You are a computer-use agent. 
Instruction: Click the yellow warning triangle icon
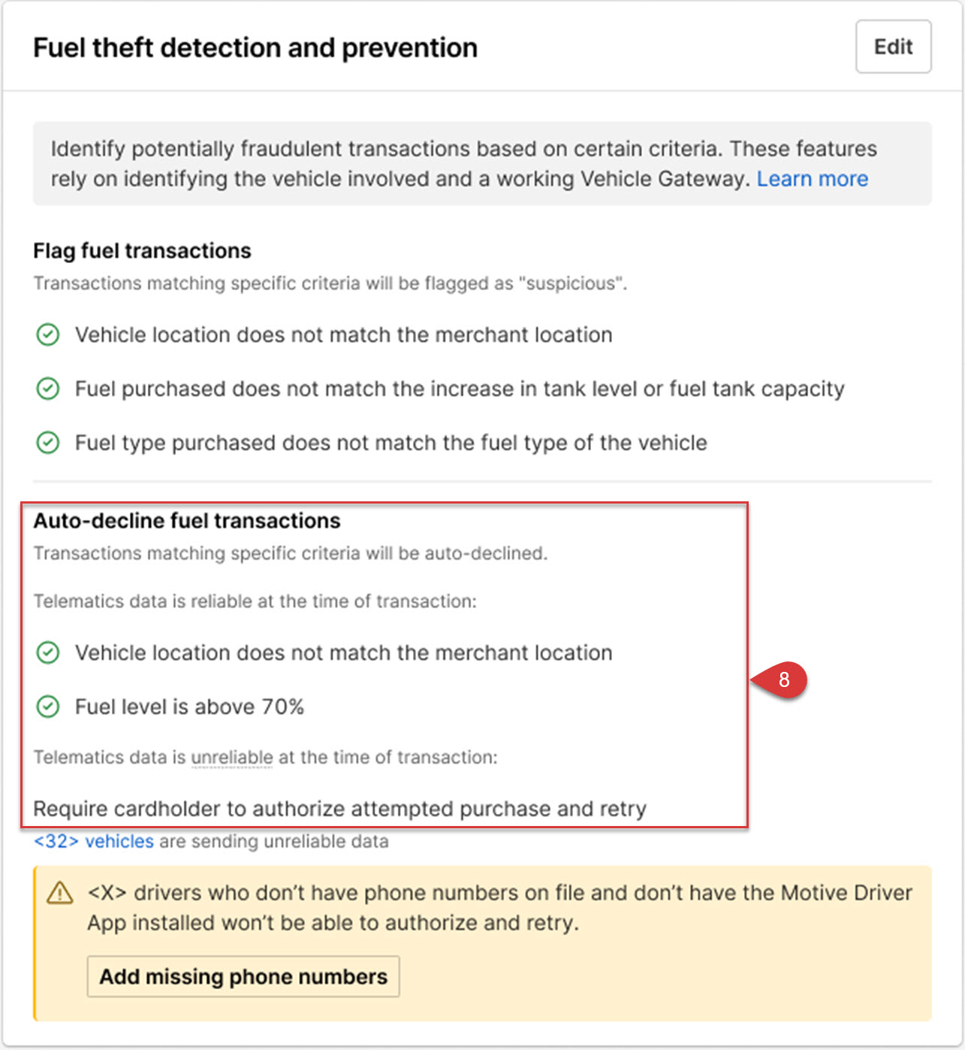[60, 893]
